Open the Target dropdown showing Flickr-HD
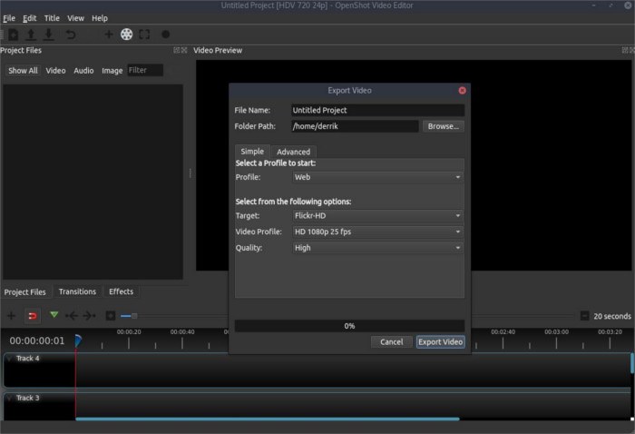This screenshot has width=635, height=434. (378, 215)
